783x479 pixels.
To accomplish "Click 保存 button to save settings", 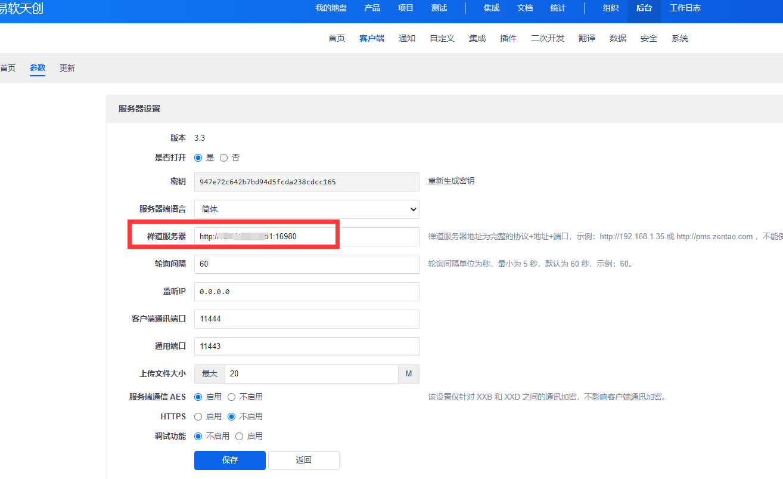I will click(x=229, y=461).
